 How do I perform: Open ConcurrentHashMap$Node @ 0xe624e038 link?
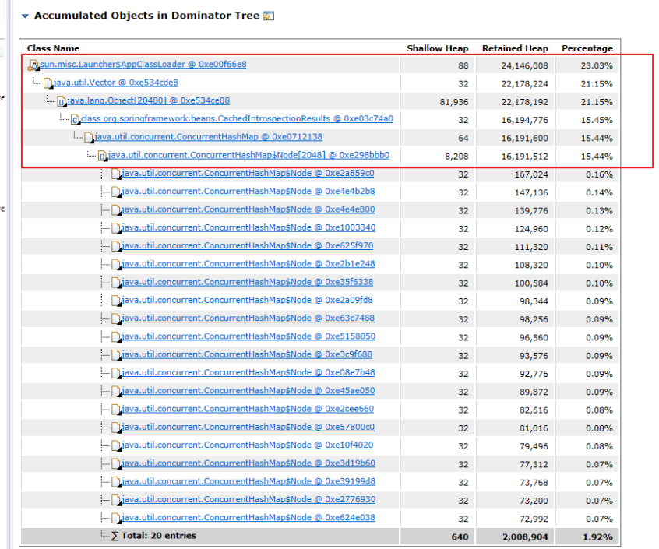[x=248, y=517]
